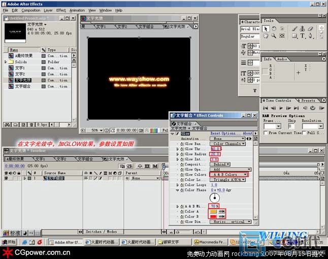This screenshot has height=259, width=328.
Task: Toggle Hide Shy Layers button in timeline
Action: [x=140, y=166]
